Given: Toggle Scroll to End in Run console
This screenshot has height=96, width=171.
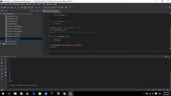Looking at the screenshot, I should [x=5, y=69].
